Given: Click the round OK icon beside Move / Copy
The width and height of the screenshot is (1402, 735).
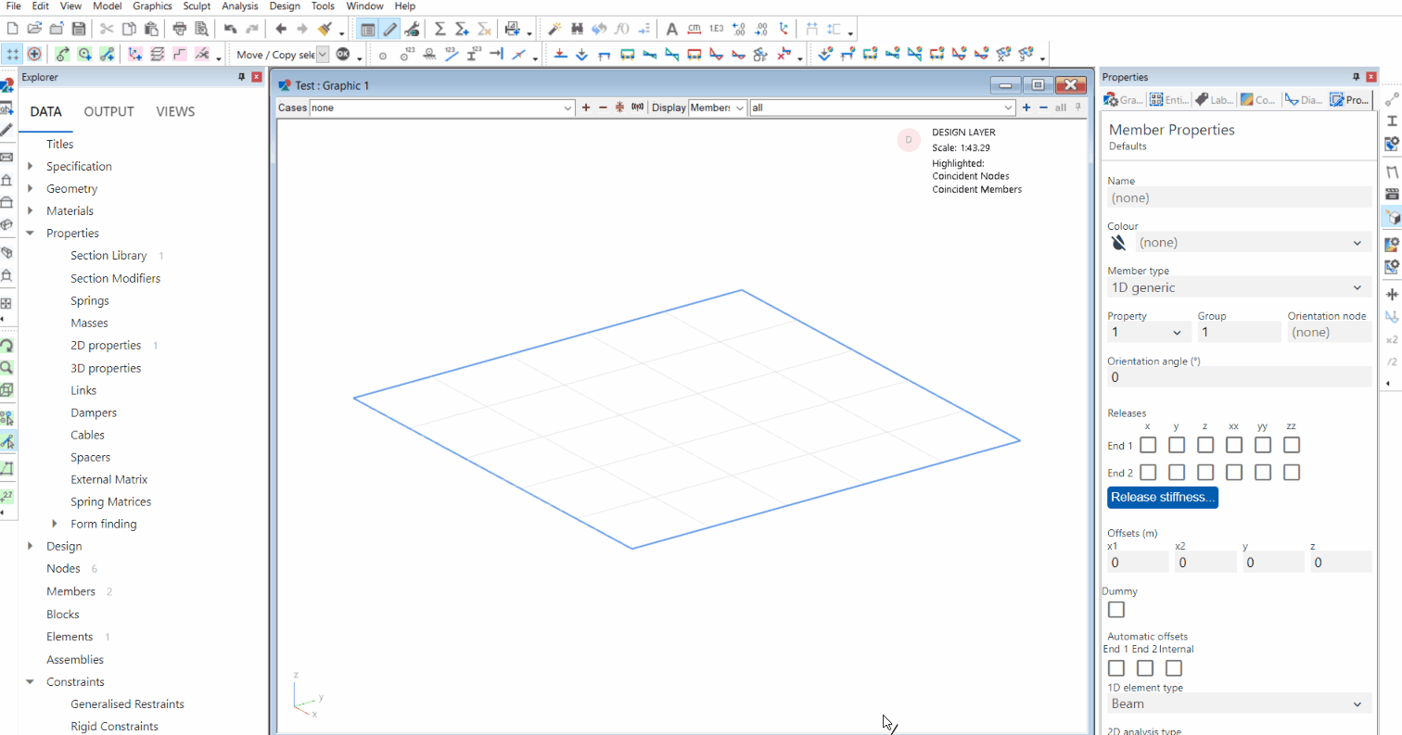Looking at the screenshot, I should click(x=343, y=55).
